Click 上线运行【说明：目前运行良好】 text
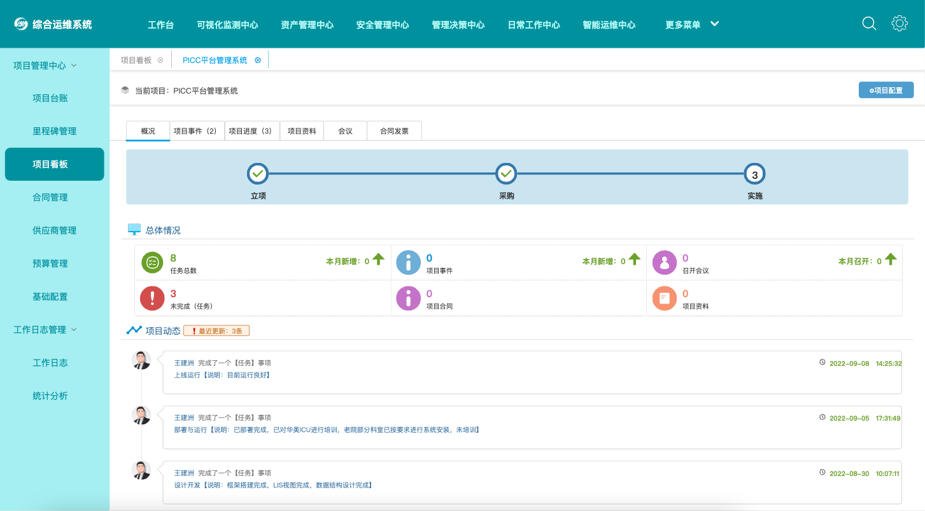This screenshot has width=925, height=511. [223, 375]
